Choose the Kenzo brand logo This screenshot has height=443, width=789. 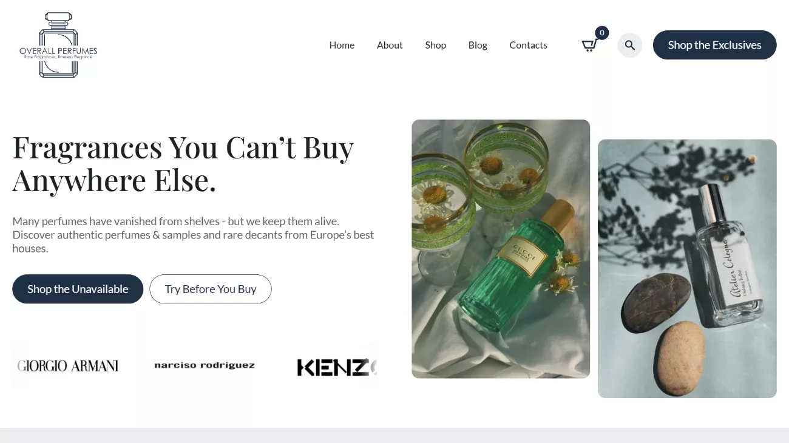coord(336,367)
